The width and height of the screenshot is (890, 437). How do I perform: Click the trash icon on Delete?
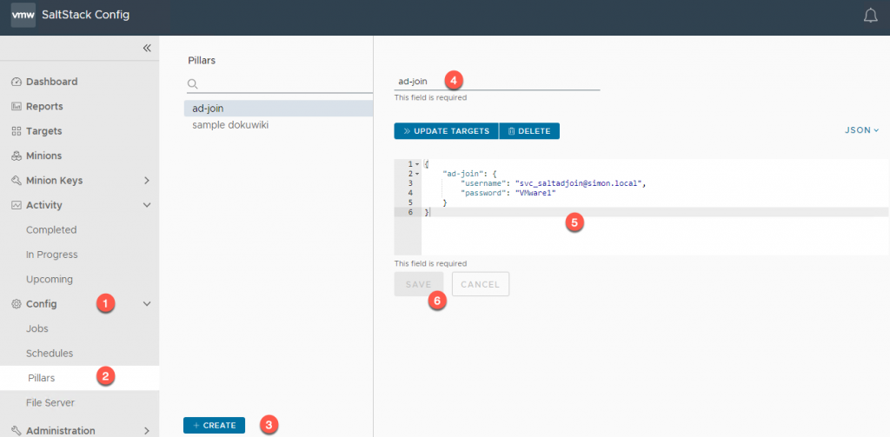pyautogui.click(x=511, y=131)
